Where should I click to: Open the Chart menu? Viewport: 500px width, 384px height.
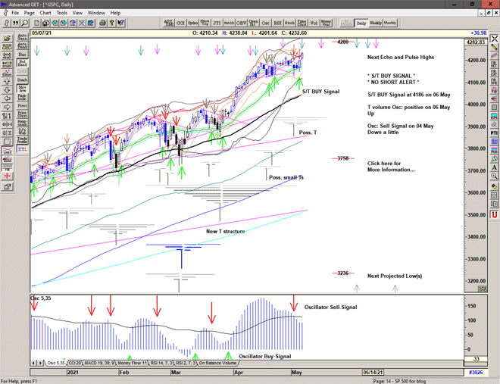(45, 13)
